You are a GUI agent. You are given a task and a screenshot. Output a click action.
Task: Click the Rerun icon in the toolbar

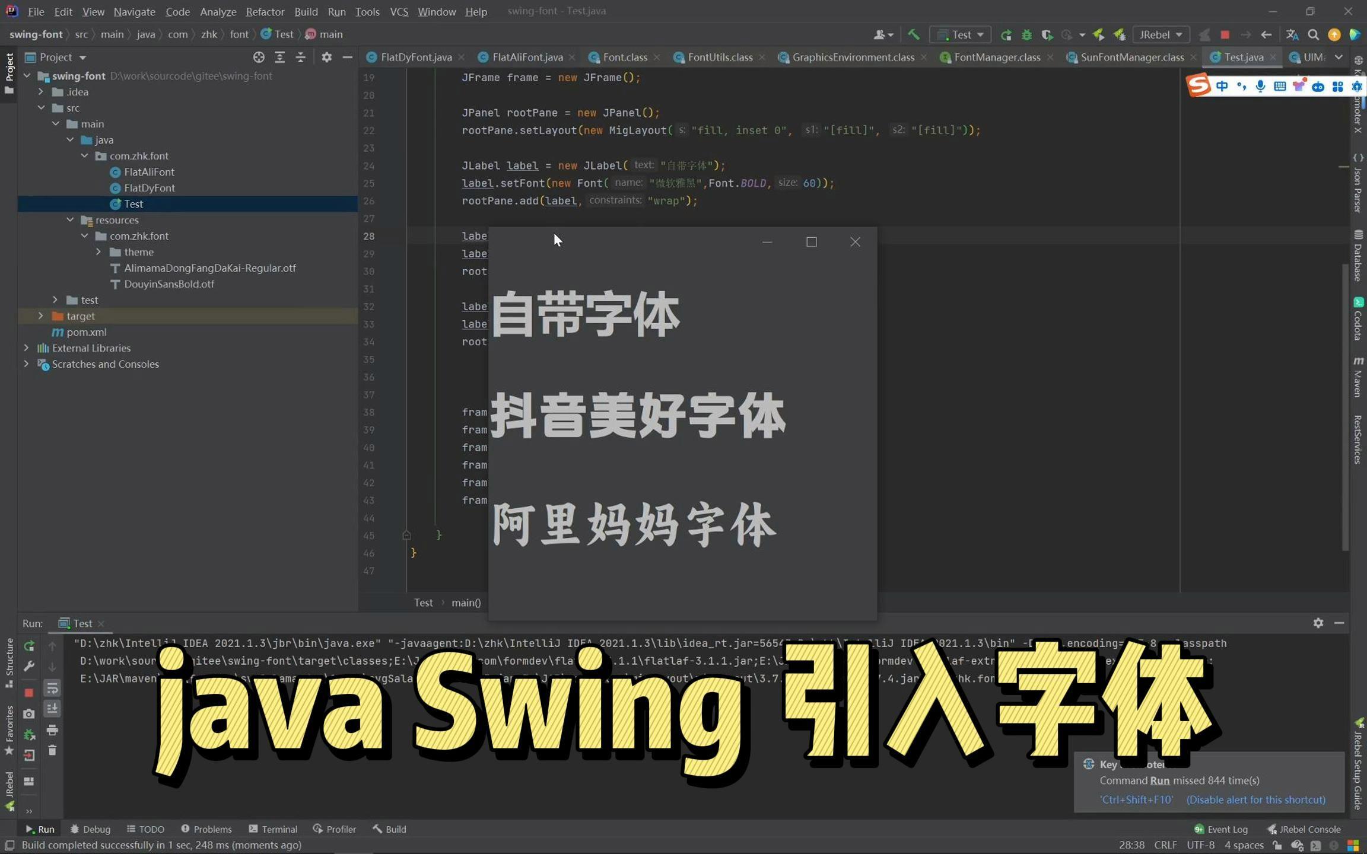coord(1006,34)
